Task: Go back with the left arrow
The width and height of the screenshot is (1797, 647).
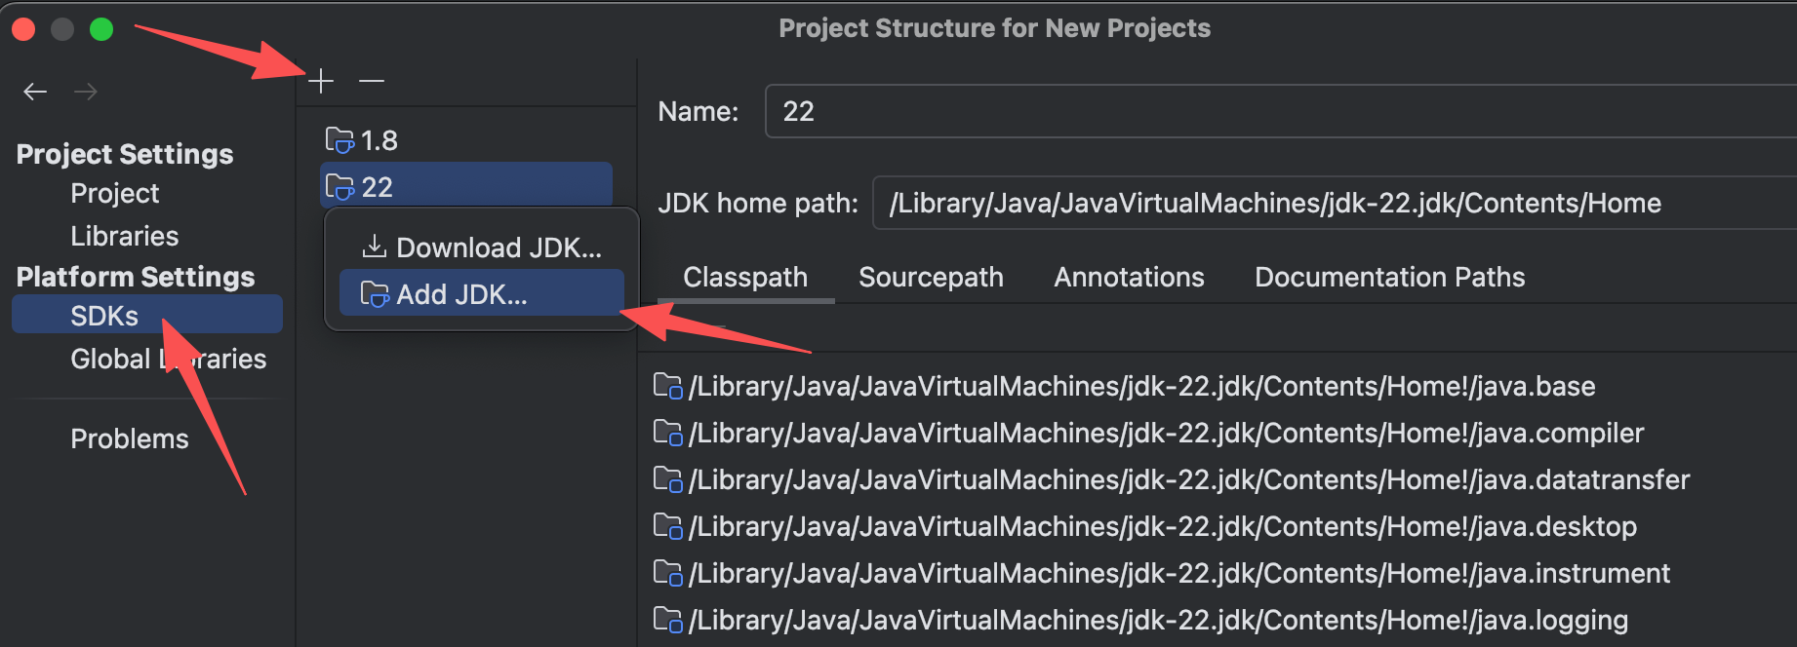Action: (x=35, y=92)
